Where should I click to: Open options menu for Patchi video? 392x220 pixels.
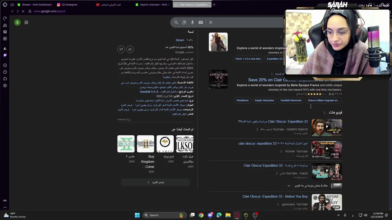277,173
